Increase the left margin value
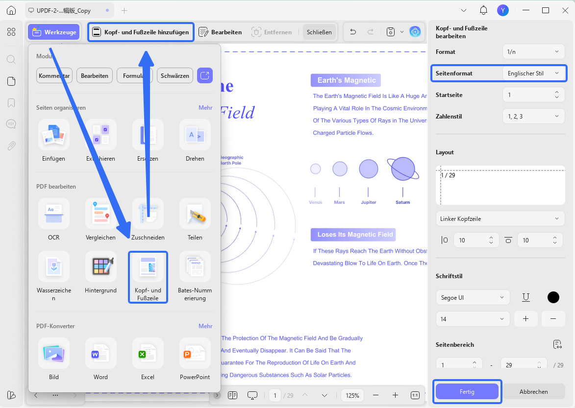The height and width of the screenshot is (408, 575). (491, 238)
